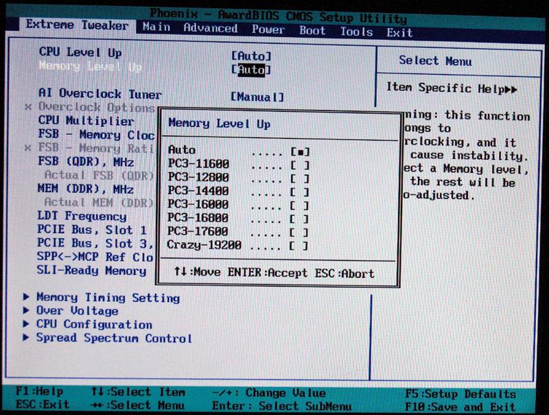Open CPU Configuration submenu
This screenshot has width=549, height=415.
tap(94, 324)
